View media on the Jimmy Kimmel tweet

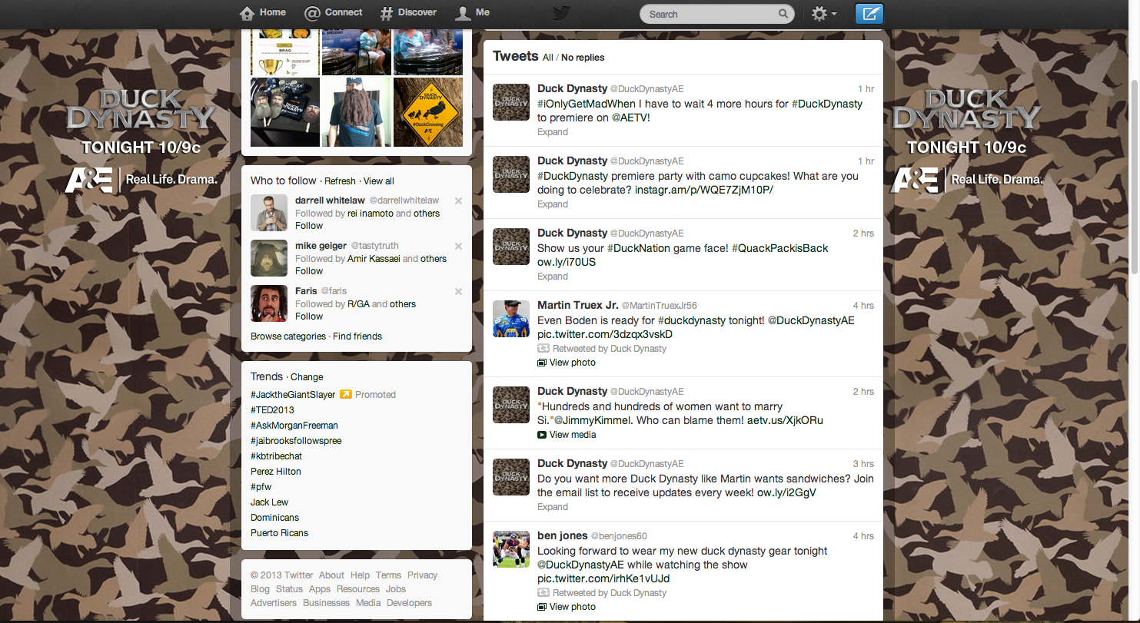click(x=573, y=435)
